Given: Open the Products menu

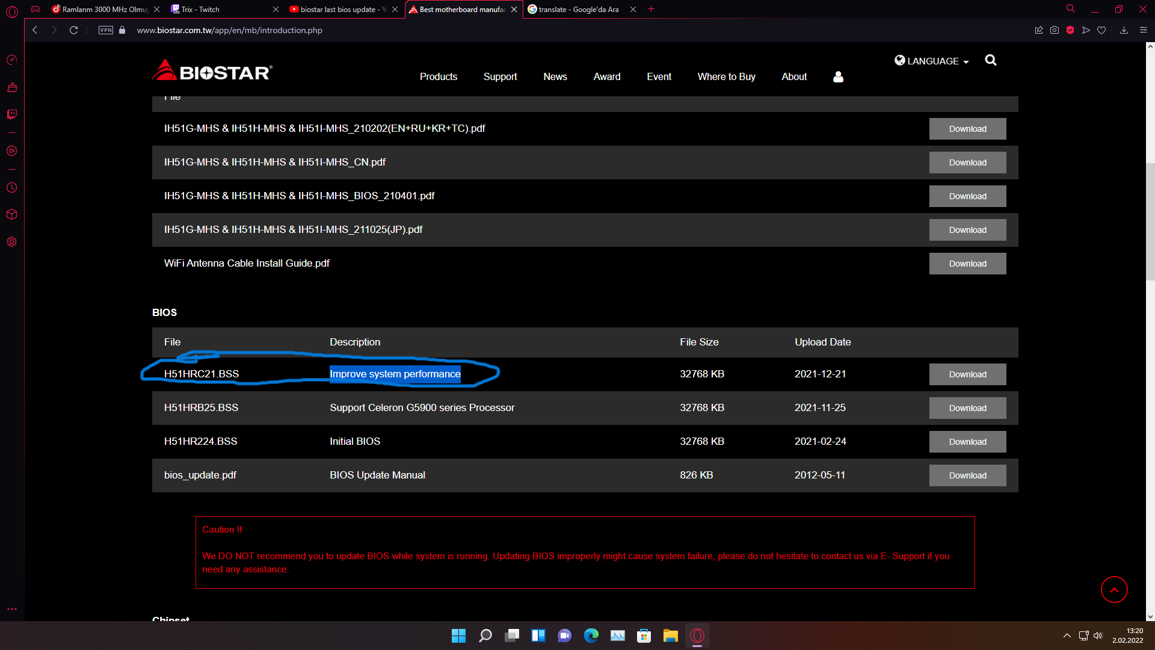Looking at the screenshot, I should [438, 77].
